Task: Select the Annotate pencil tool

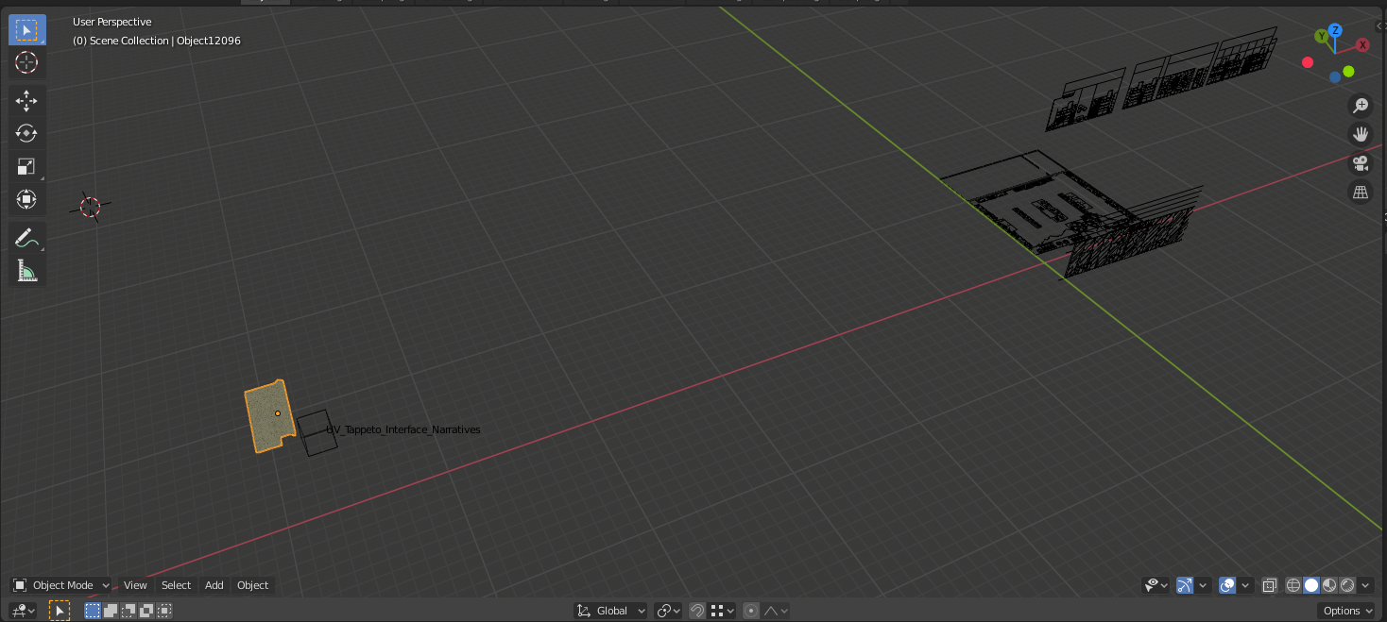Action: [26, 238]
